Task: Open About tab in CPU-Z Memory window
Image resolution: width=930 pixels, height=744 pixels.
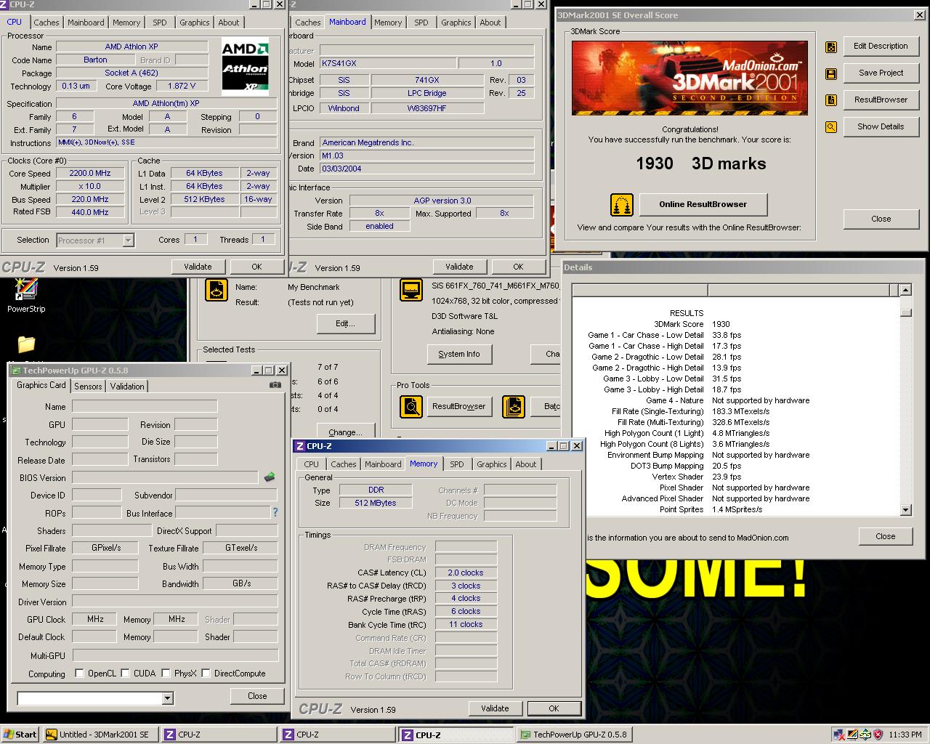Action: (x=526, y=464)
